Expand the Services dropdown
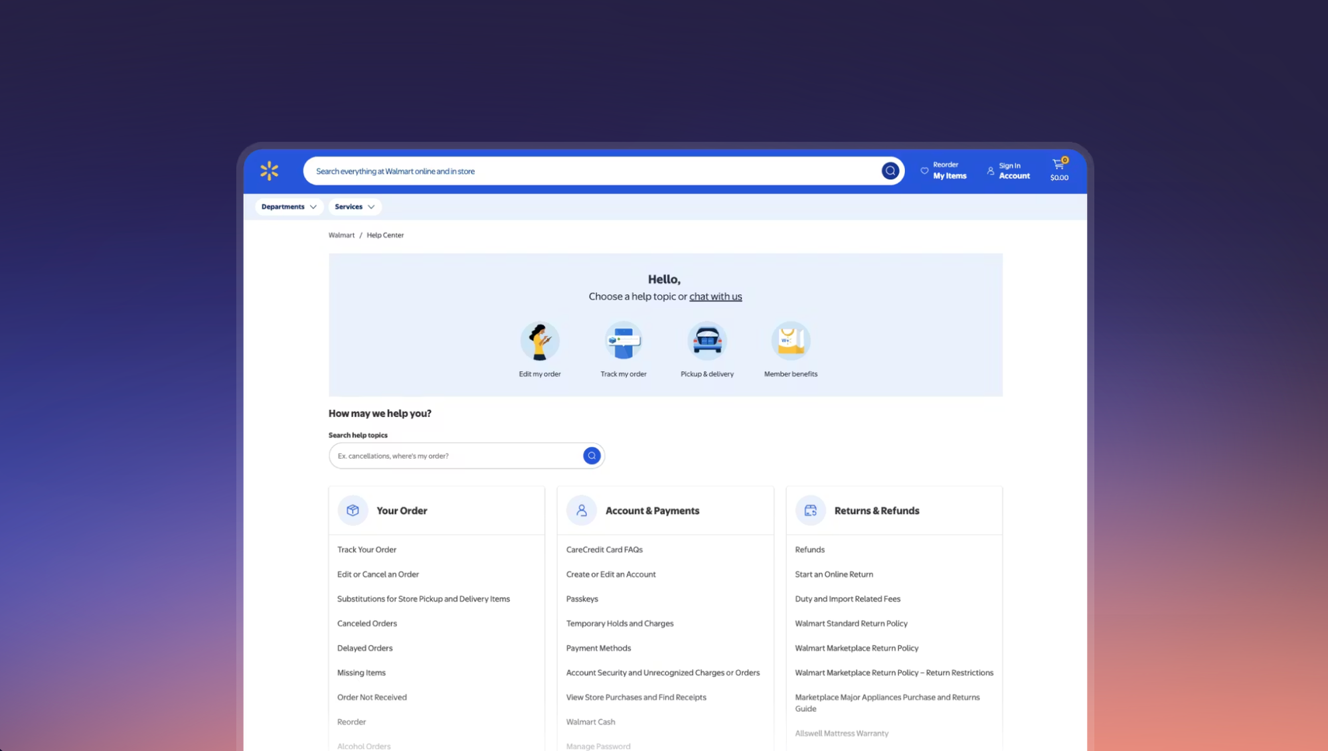1328x751 pixels. point(355,207)
